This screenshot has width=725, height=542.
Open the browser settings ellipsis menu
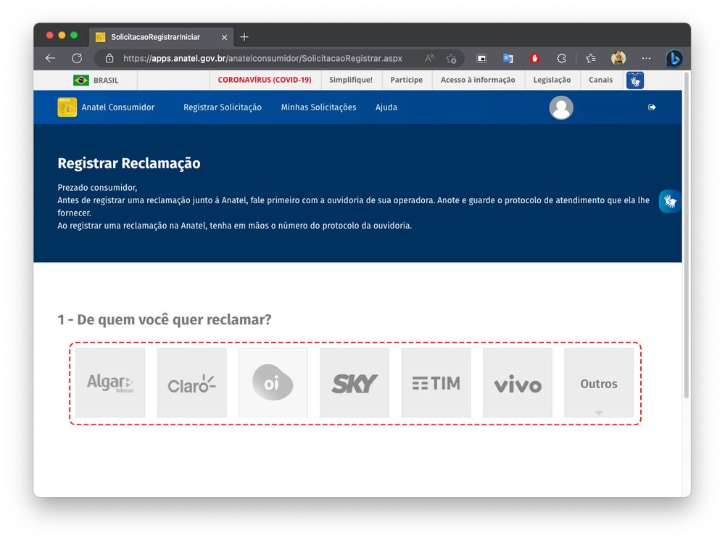pyautogui.click(x=645, y=58)
